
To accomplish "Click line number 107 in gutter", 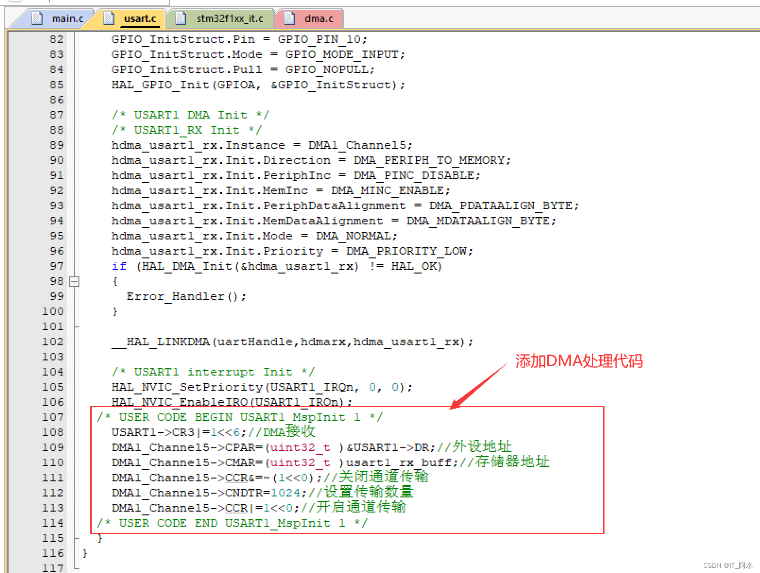I will 52,417.
